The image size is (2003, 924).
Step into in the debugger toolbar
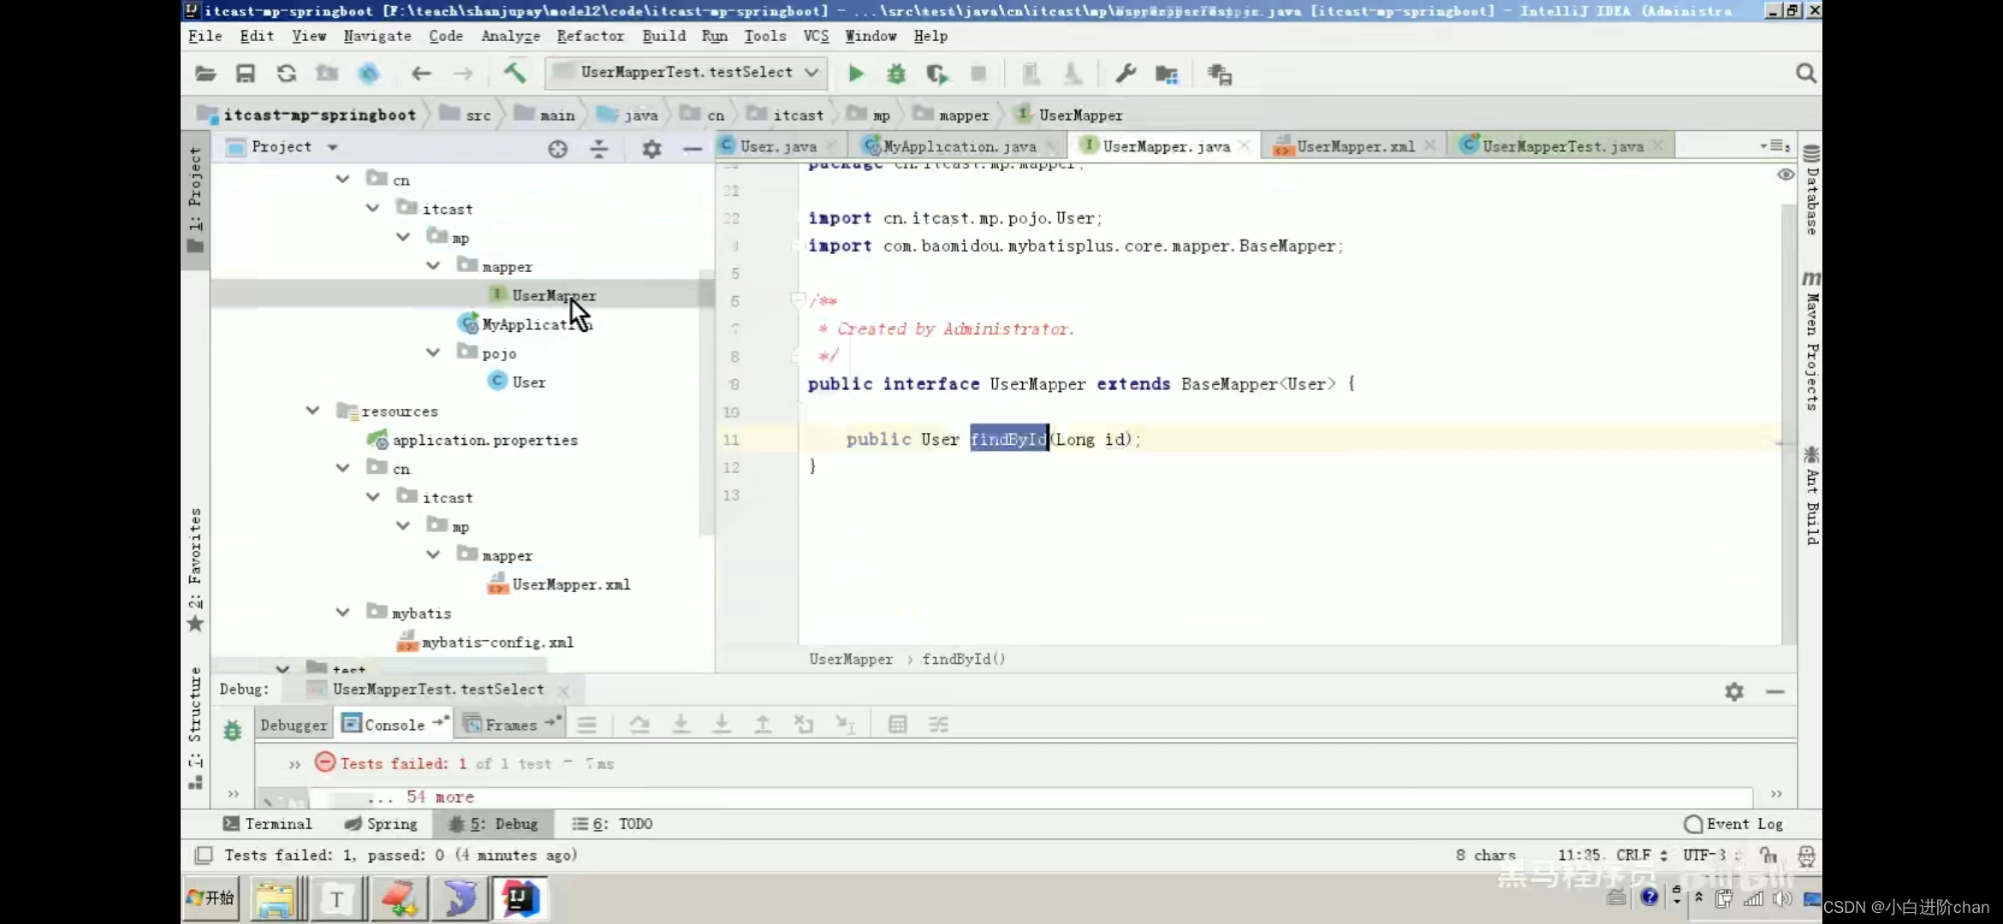point(681,725)
